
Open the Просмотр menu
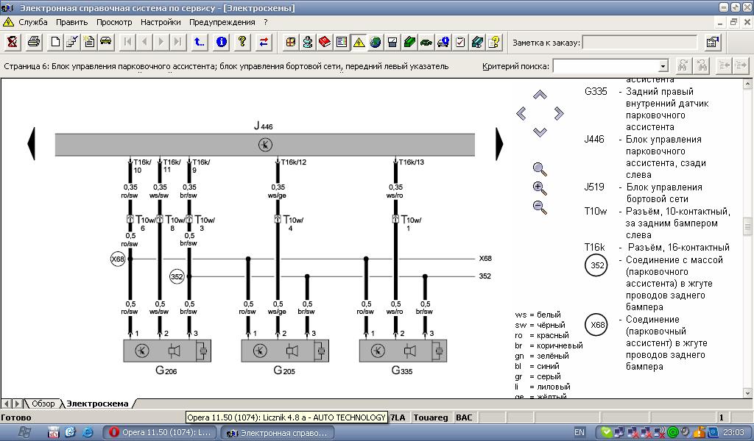point(114,22)
